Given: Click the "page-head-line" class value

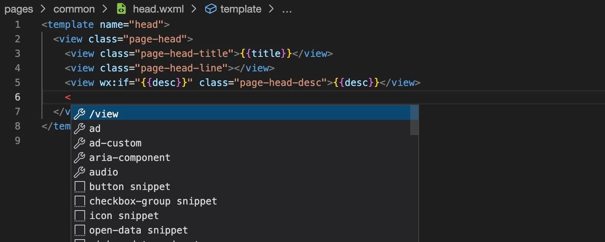Looking at the screenshot, I should tap(181, 68).
